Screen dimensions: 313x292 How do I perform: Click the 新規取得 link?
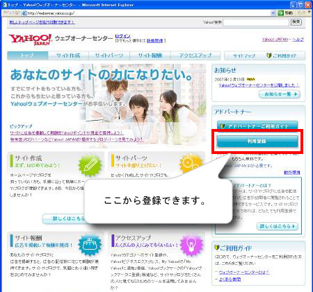coord(155,41)
